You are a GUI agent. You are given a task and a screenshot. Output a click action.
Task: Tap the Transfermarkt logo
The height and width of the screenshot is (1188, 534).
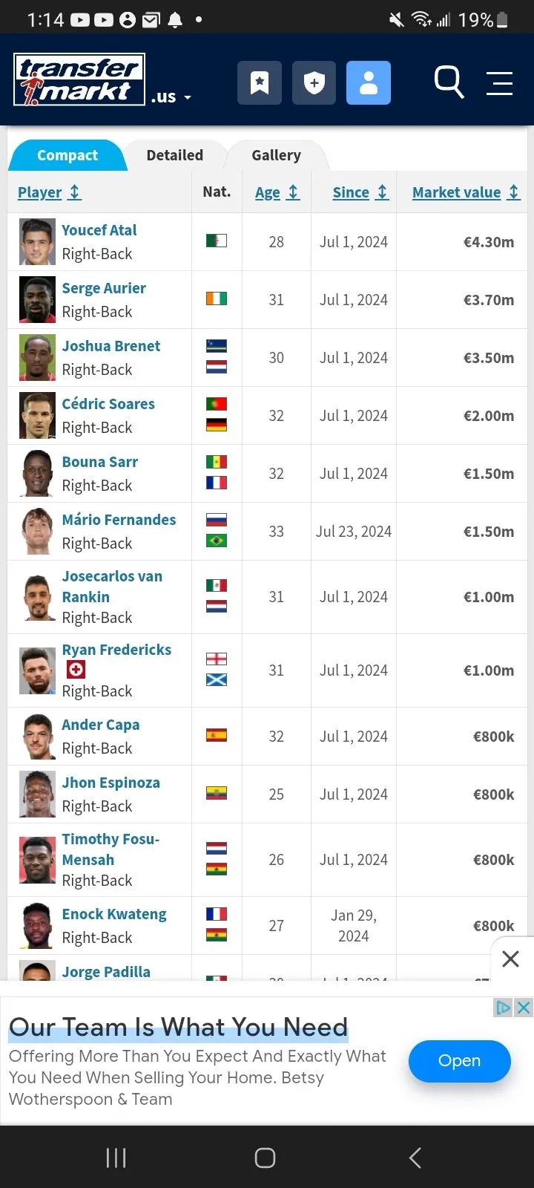pyautogui.click(x=79, y=80)
